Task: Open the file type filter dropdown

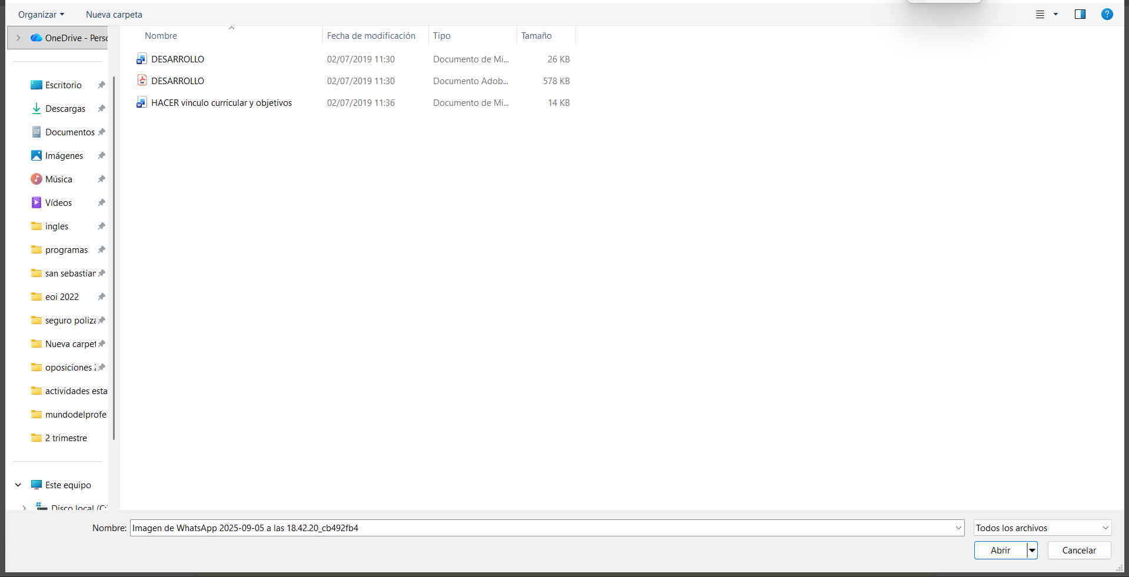Action: tap(1042, 528)
